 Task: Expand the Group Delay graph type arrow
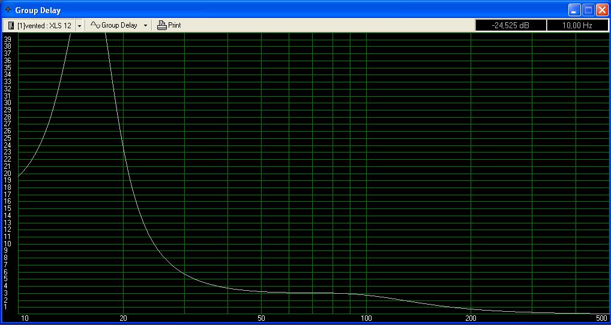[x=145, y=26]
